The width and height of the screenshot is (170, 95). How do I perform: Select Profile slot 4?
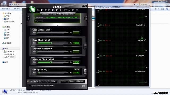[x=46, y=82]
